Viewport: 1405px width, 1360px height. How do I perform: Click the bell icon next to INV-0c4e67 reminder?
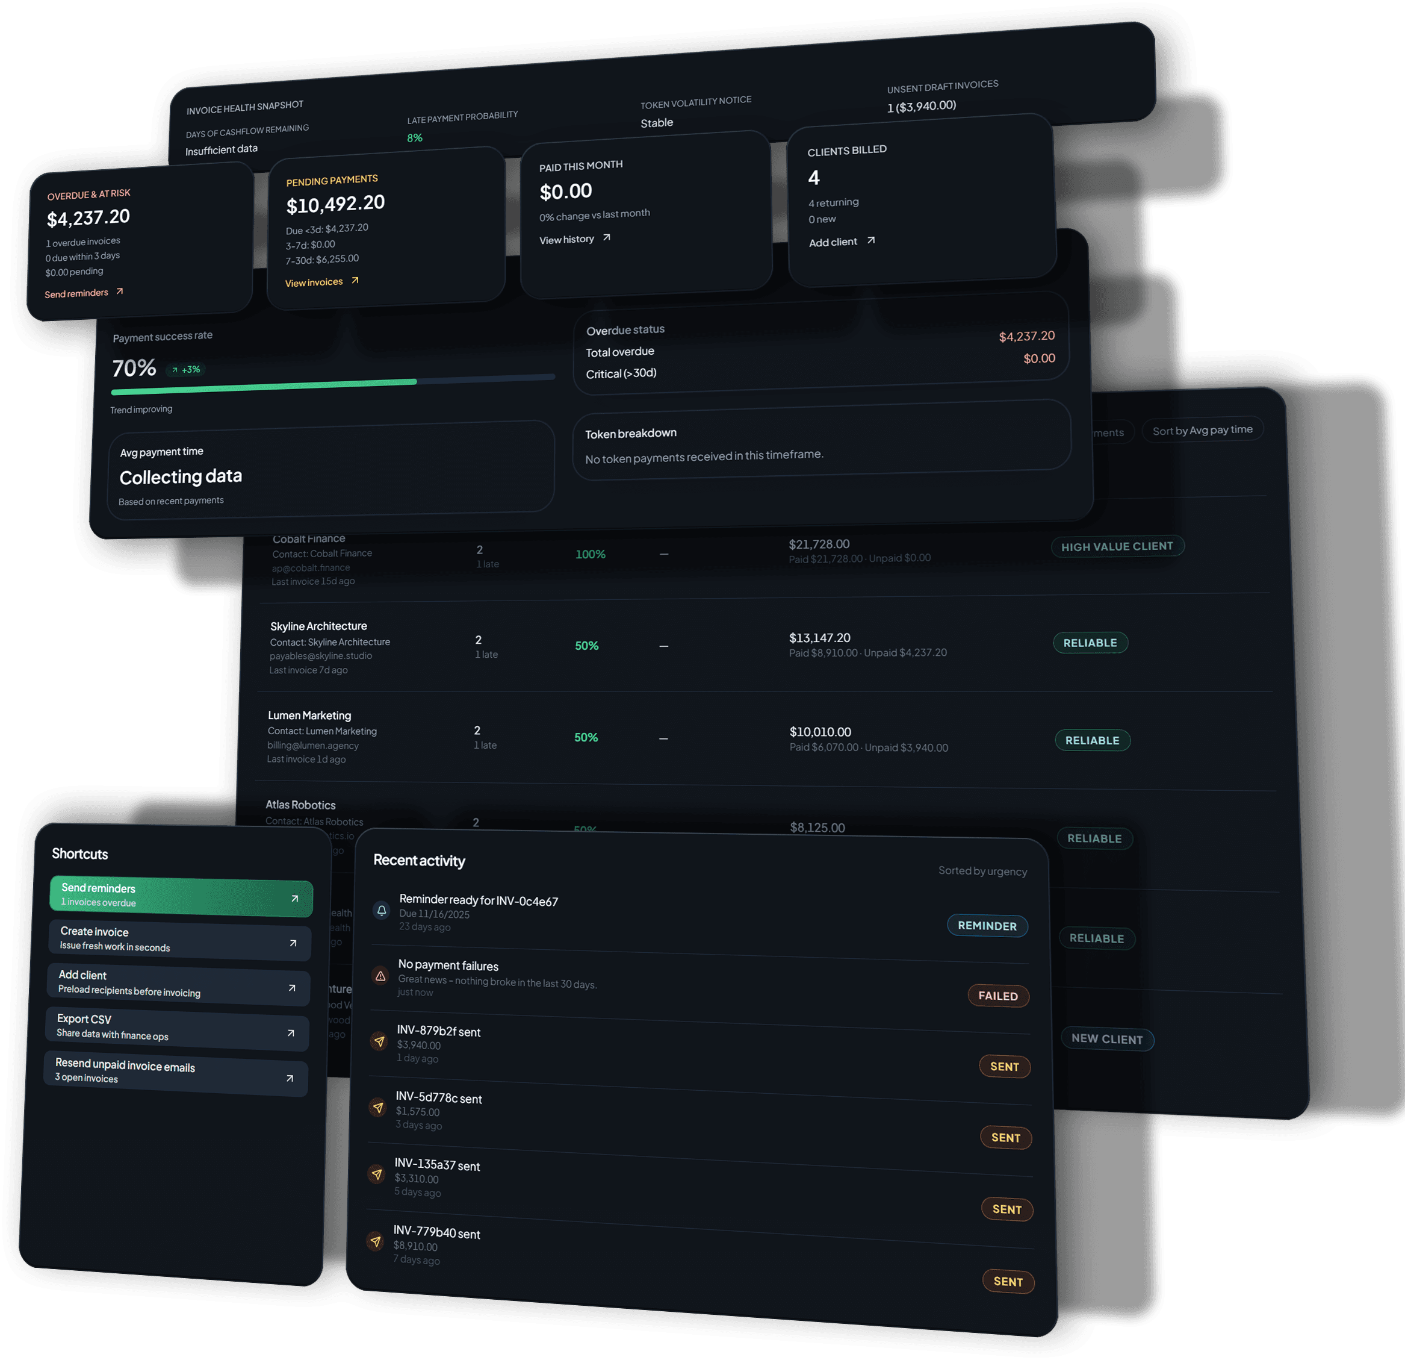click(x=380, y=910)
